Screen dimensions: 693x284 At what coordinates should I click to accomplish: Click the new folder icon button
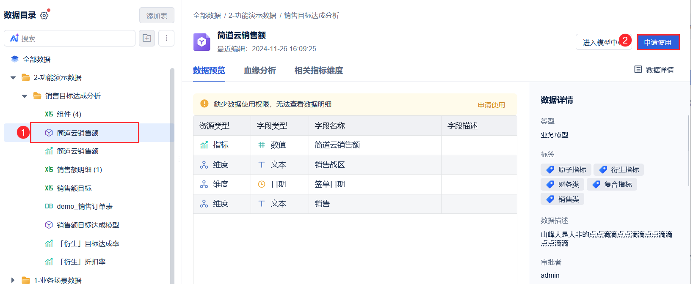click(147, 38)
